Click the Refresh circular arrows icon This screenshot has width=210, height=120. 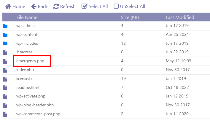[56, 7]
